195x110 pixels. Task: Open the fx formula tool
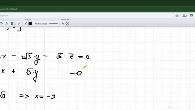point(7,24)
